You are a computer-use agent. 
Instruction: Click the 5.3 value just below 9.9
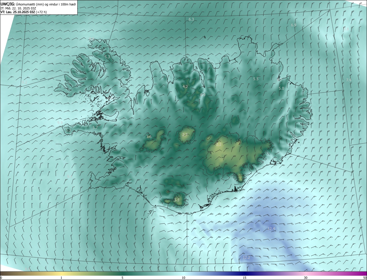68,130
